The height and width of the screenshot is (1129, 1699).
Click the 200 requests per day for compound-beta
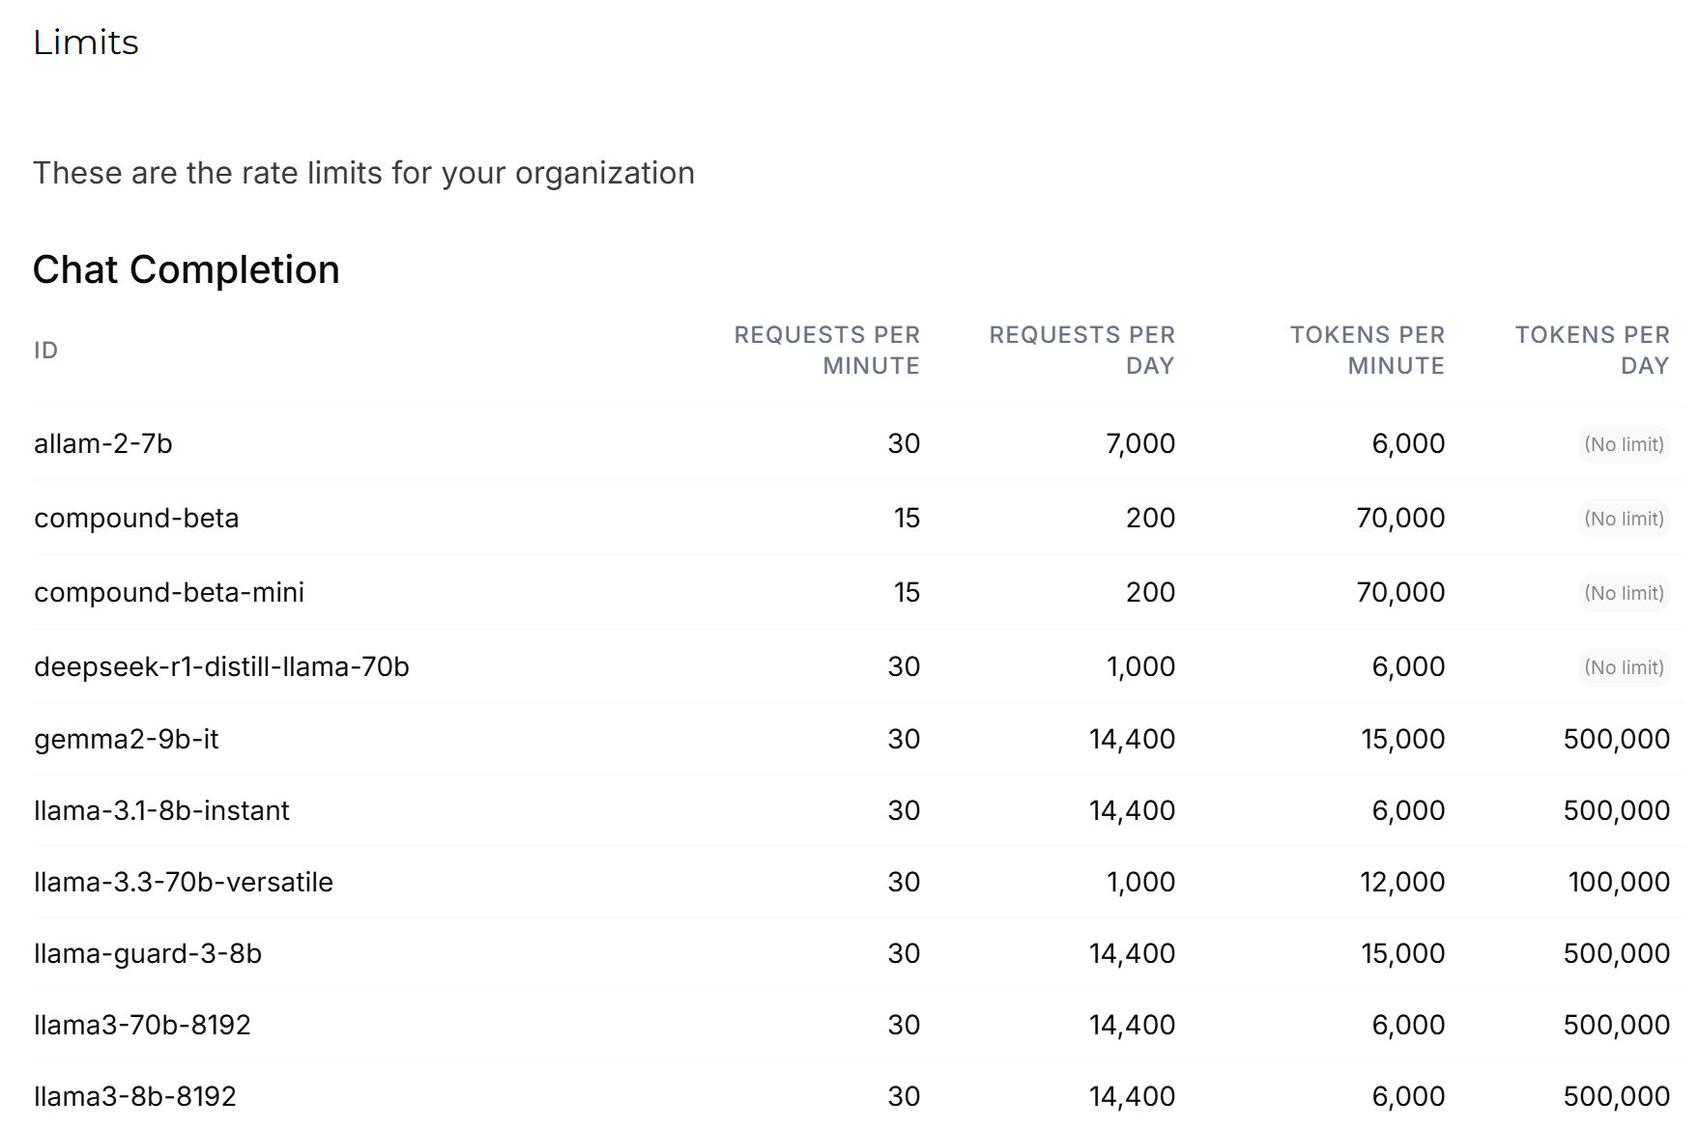click(1151, 518)
